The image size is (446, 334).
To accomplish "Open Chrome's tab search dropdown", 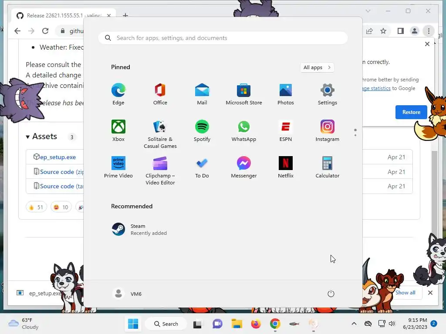I will (x=368, y=11).
